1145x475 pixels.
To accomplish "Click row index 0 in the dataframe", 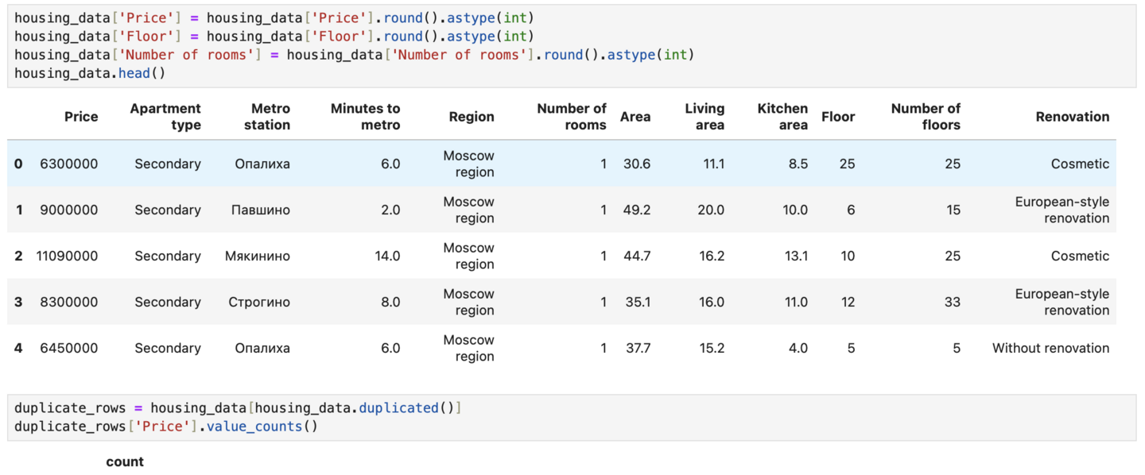I will pyautogui.click(x=18, y=164).
